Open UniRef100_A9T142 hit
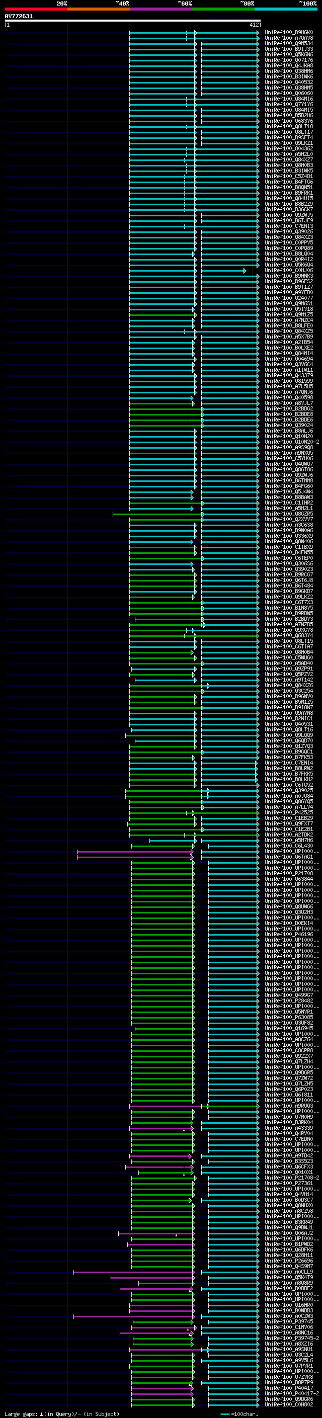322x1418 pixels. click(289, 680)
